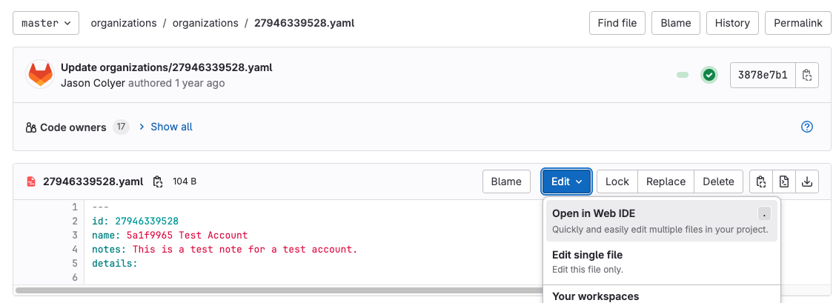Click the notes test note line

[225, 249]
